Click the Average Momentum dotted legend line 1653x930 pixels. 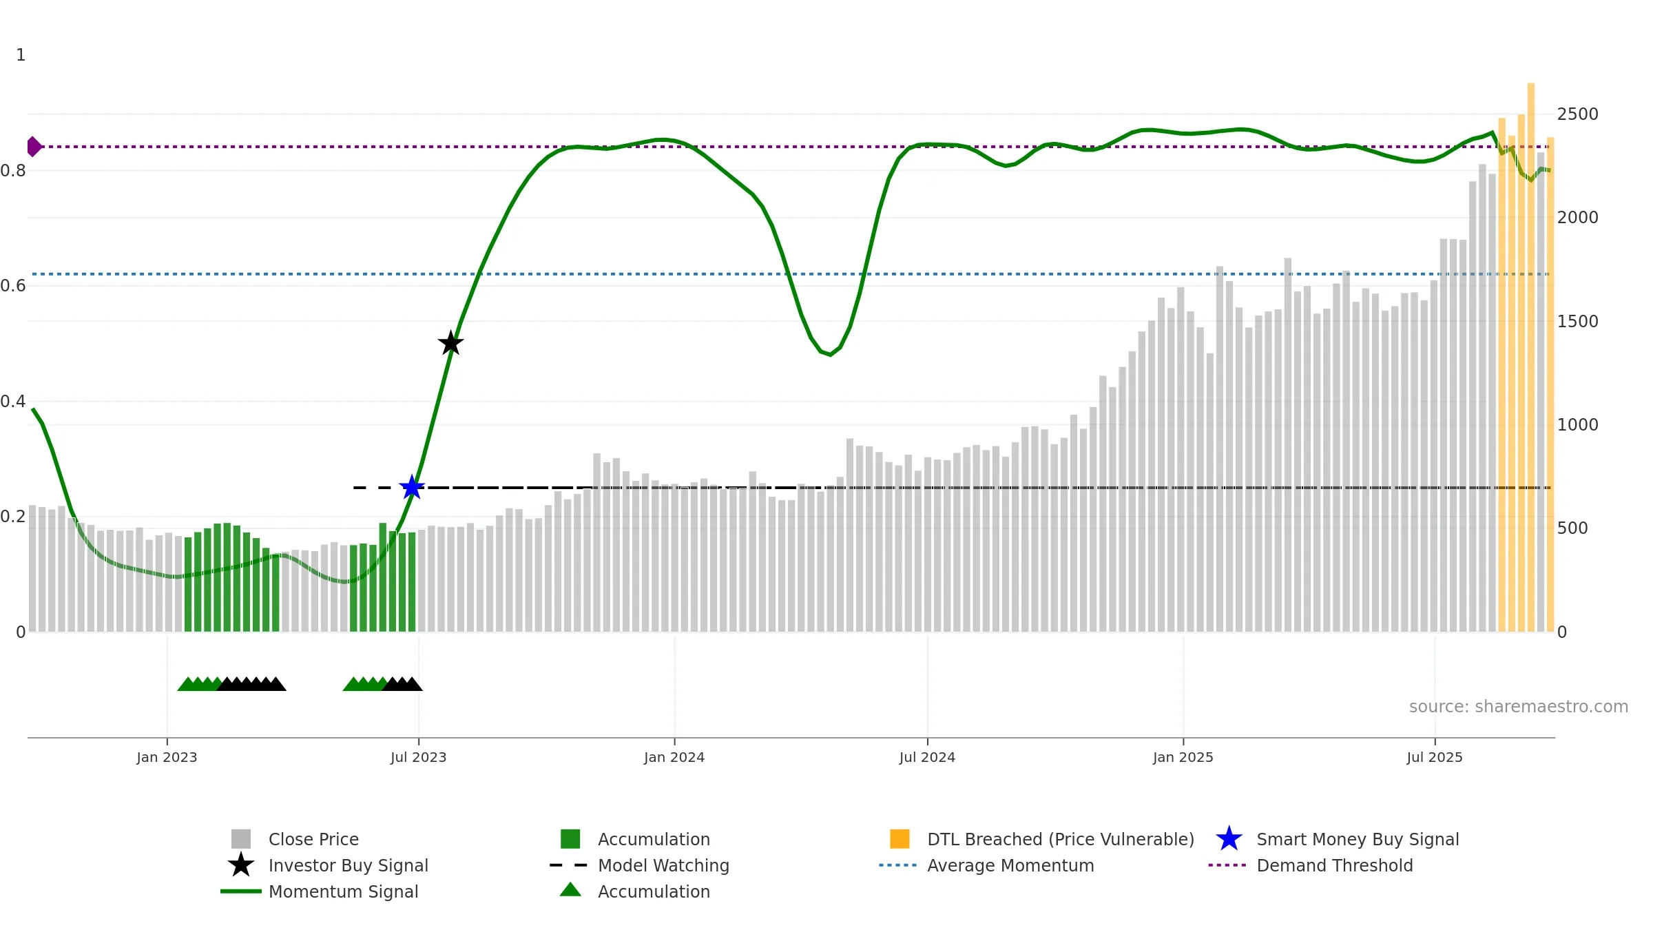[898, 865]
